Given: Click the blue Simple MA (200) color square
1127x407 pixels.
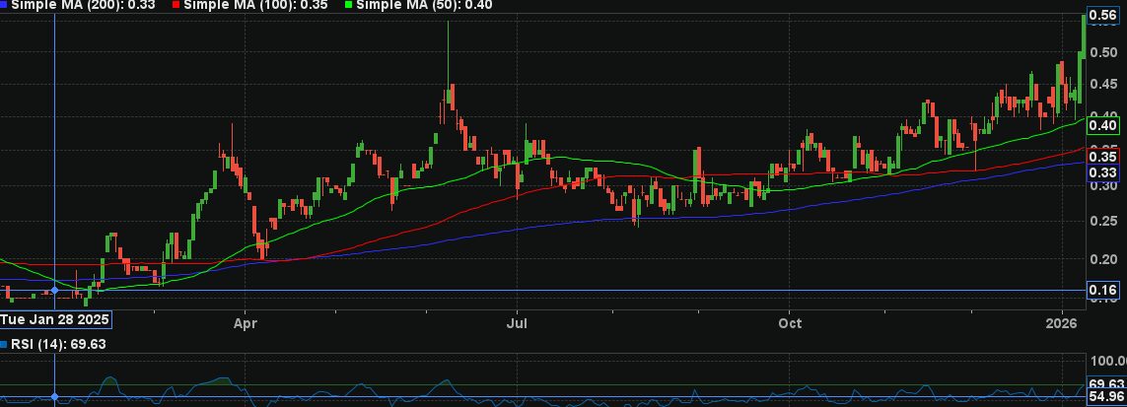Looking at the screenshot, I should coord(4,4).
